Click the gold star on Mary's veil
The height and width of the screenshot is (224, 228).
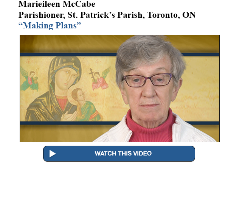72,59
